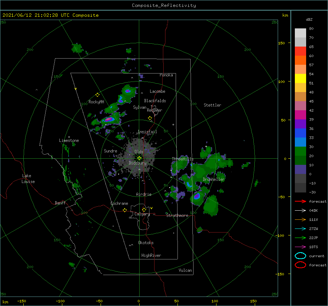This screenshot has width=328, height=306.
Task: Click the RockyMH label
Action: [96, 102]
